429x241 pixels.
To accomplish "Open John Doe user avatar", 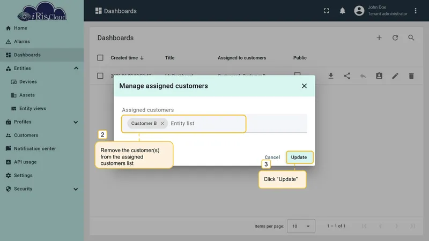I will (359, 11).
